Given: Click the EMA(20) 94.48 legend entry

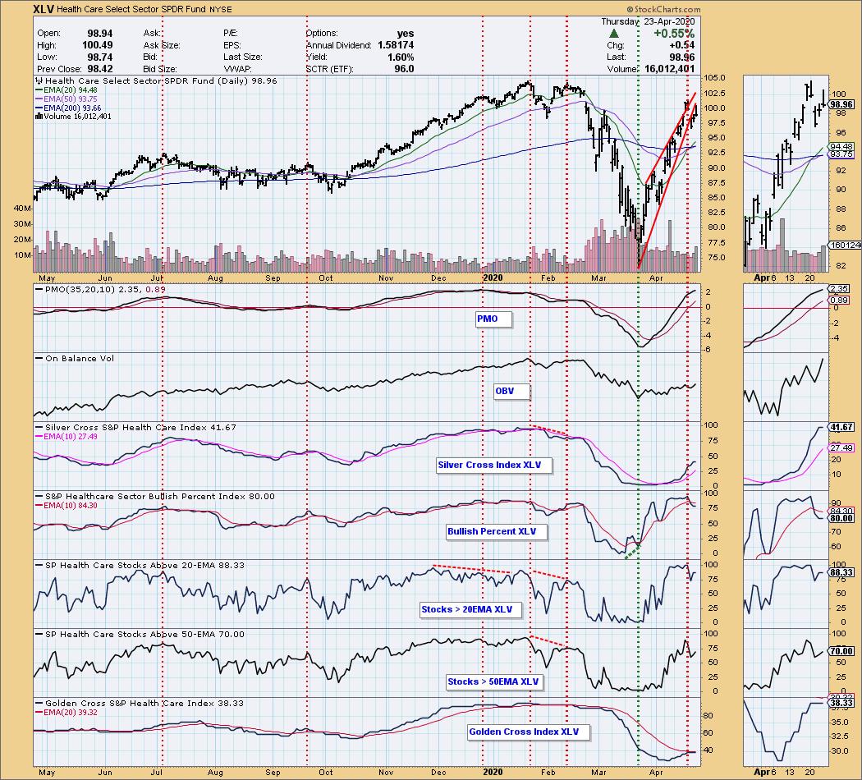Looking at the screenshot, I should pos(66,90).
